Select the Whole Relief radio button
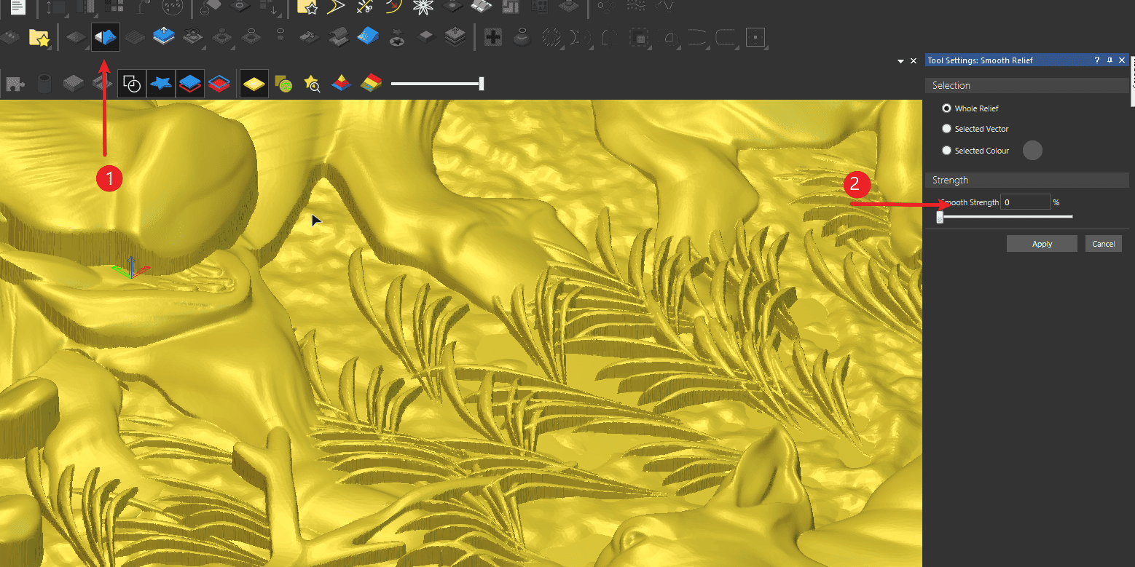Image resolution: width=1135 pixels, height=567 pixels. [946, 108]
